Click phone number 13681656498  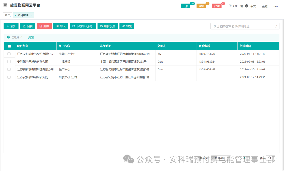pyautogui.click(x=207, y=69)
